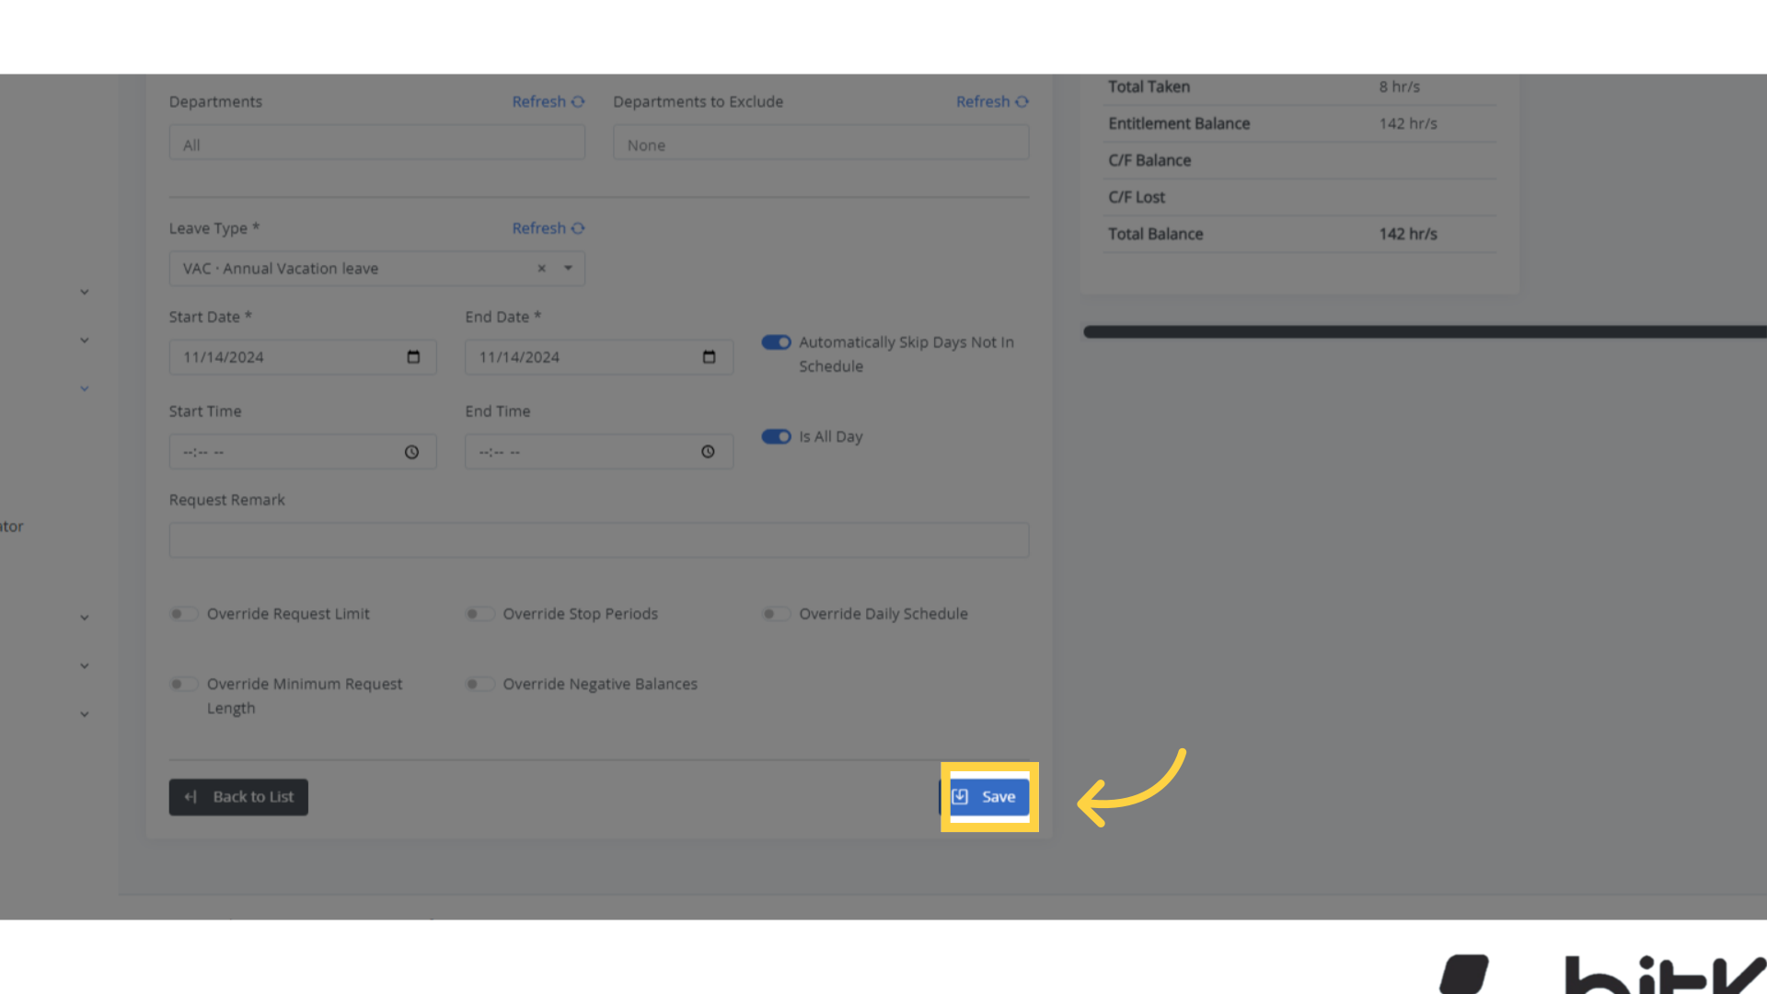This screenshot has width=1767, height=994.
Task: Click Start Time clock icon
Action: coord(411,452)
